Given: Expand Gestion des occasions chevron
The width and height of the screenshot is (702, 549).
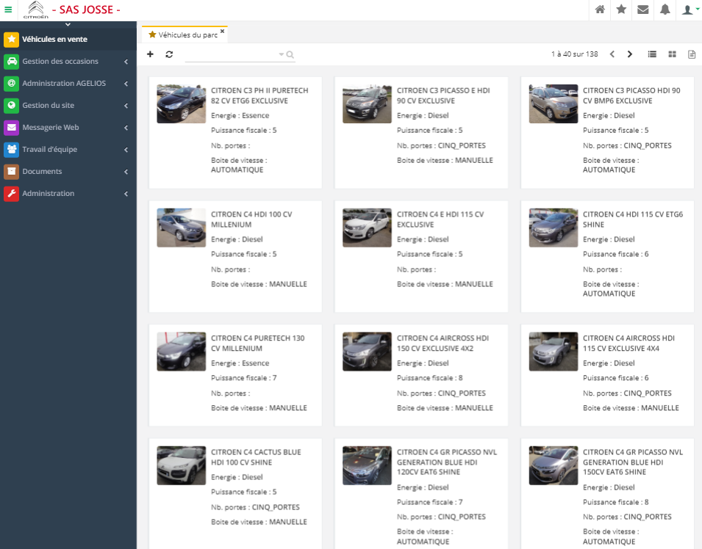Looking at the screenshot, I should [126, 62].
